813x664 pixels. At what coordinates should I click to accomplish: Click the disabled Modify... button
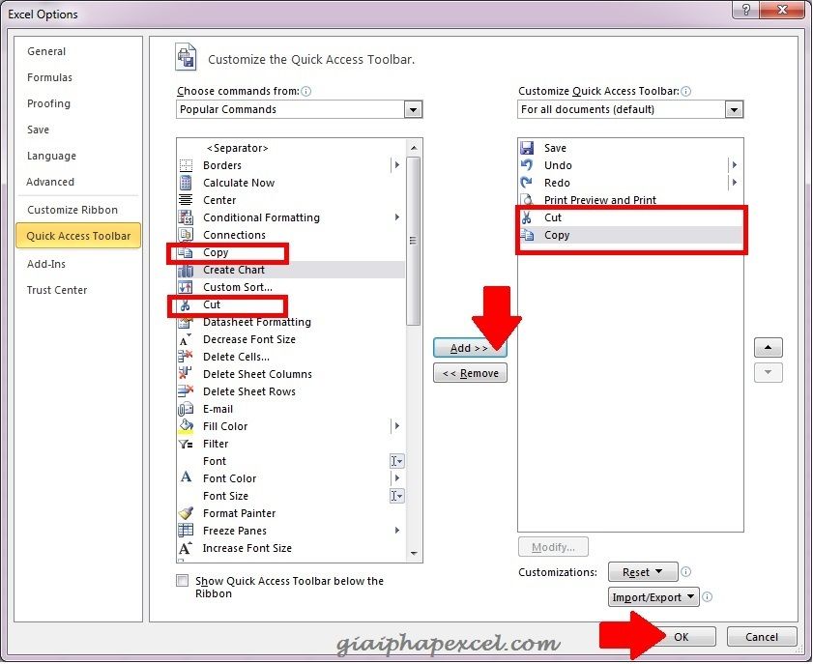point(553,547)
